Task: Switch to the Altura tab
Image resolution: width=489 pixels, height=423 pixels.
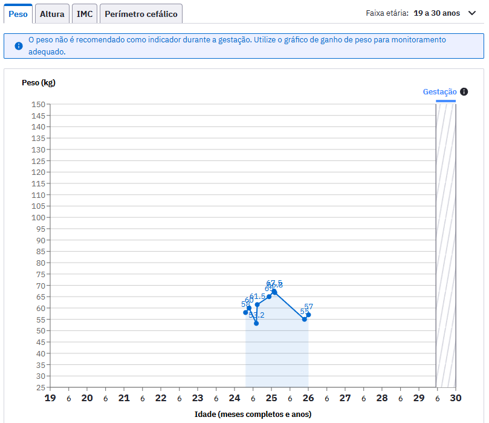Action: 52,14
